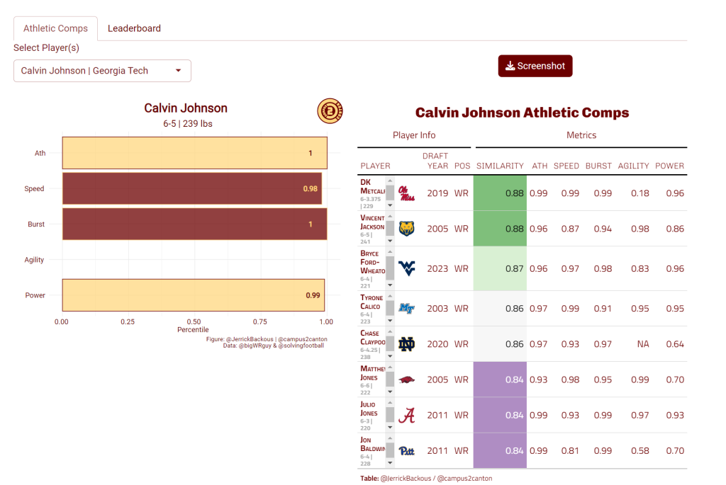
Task: Click the Alabama script A logo
Action: (406, 415)
